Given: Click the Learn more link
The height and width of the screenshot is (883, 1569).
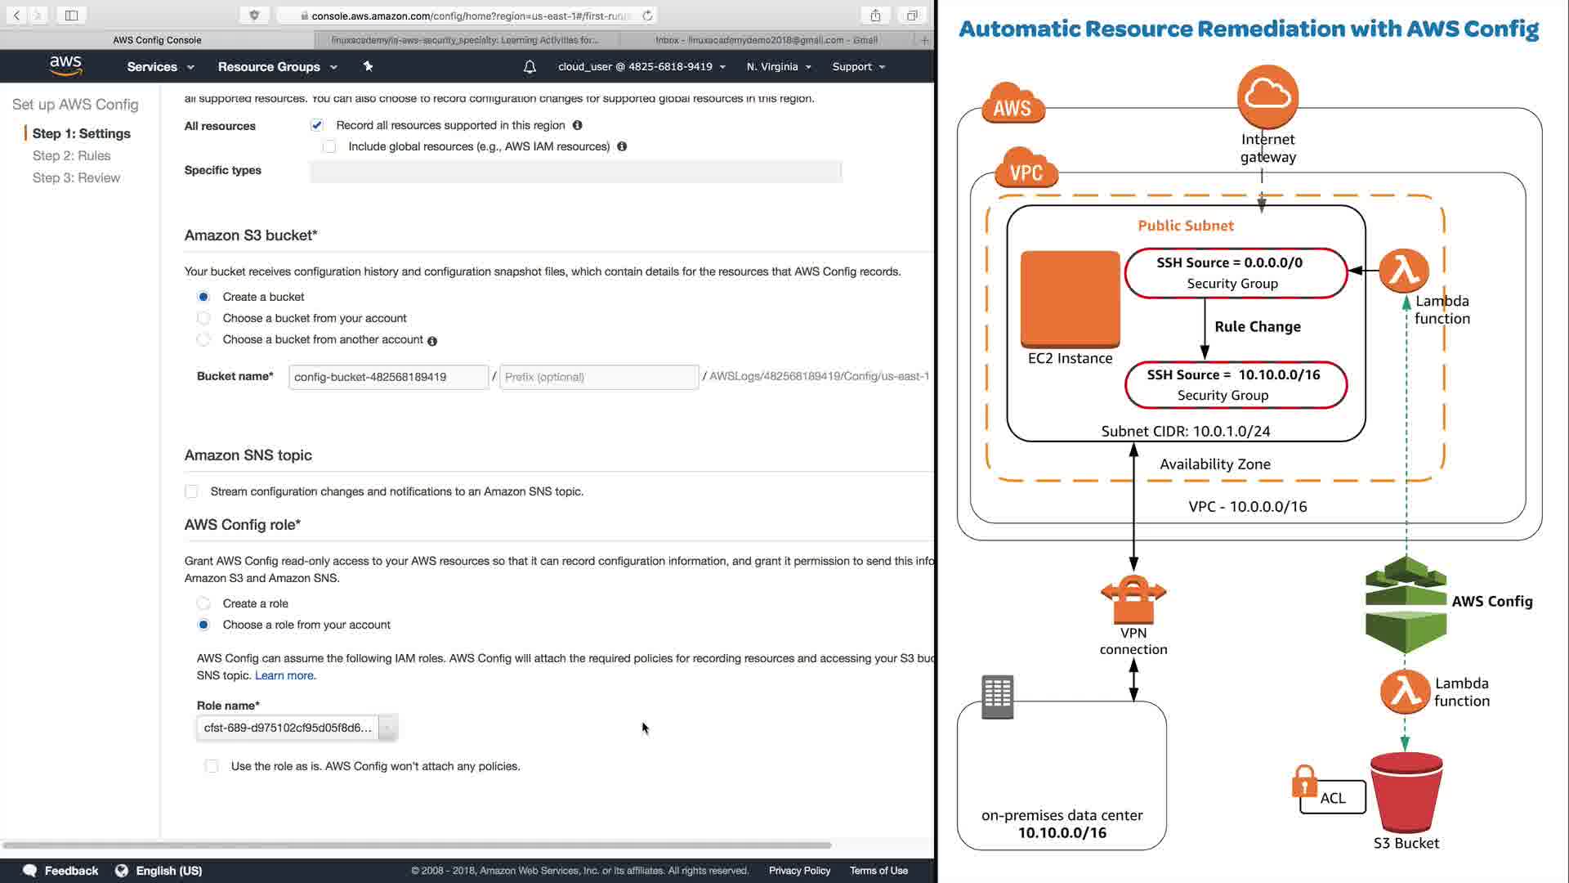Looking at the screenshot, I should tap(284, 675).
